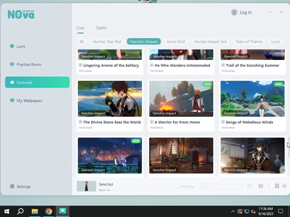Open Trail of the Scorching Summer title
Viewport: 290px width, 217px height.
coord(253,65)
